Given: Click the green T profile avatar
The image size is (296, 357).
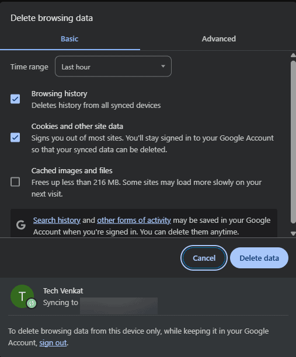Looking at the screenshot, I should tap(22, 296).
